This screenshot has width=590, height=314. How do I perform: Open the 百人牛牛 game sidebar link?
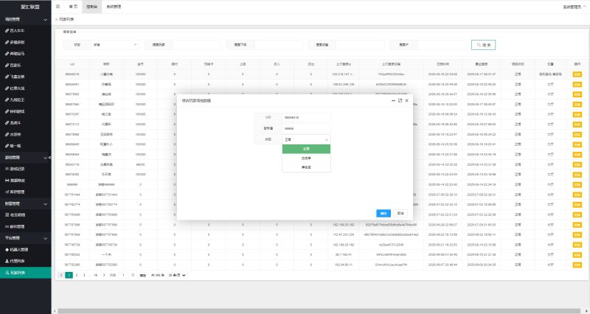click(x=18, y=30)
